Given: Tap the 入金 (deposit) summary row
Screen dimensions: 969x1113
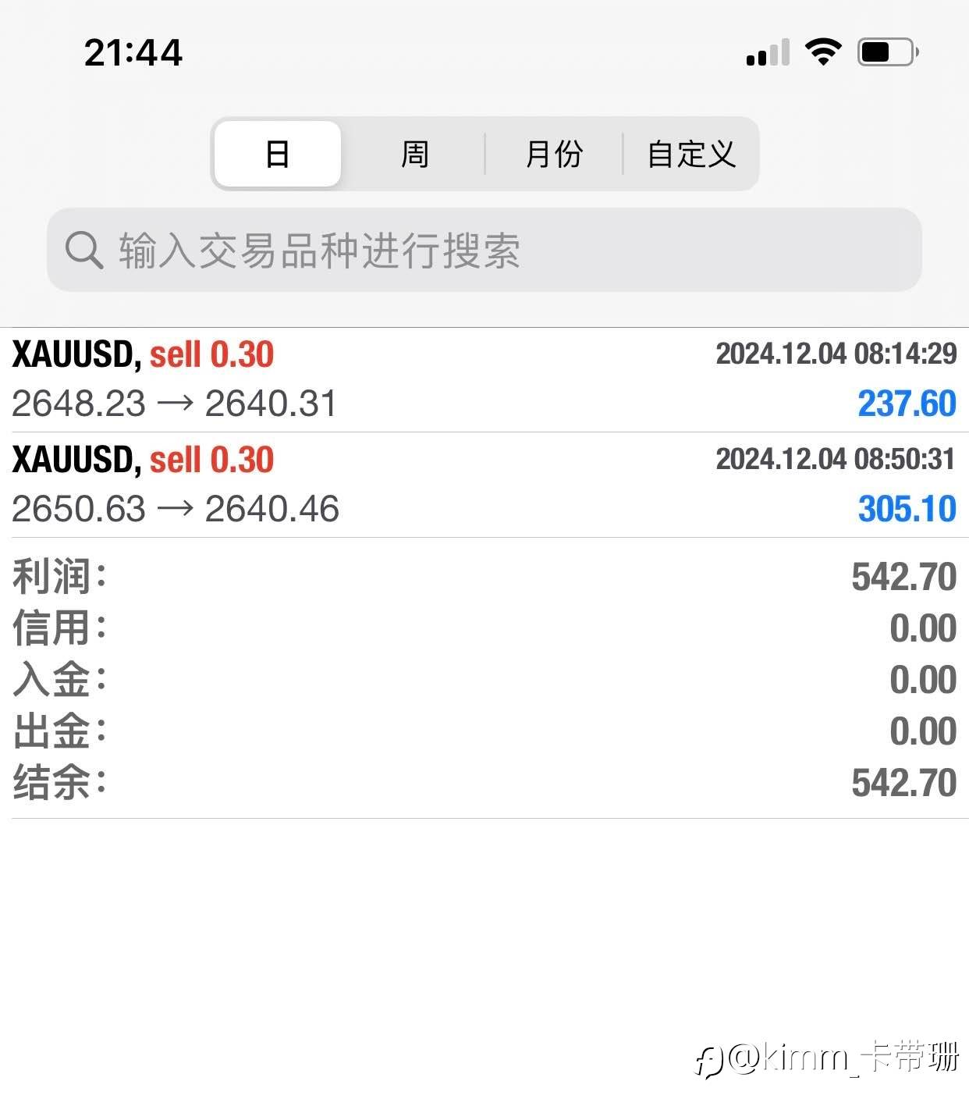Looking at the screenshot, I should coord(484,680).
